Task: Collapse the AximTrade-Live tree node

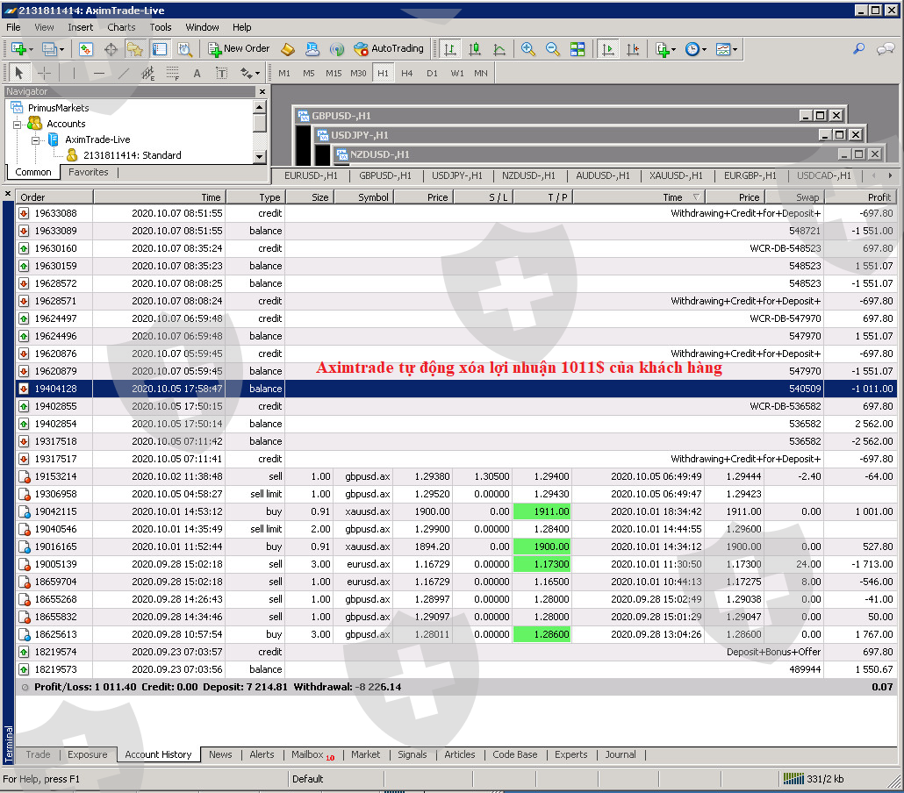Action: pos(35,139)
